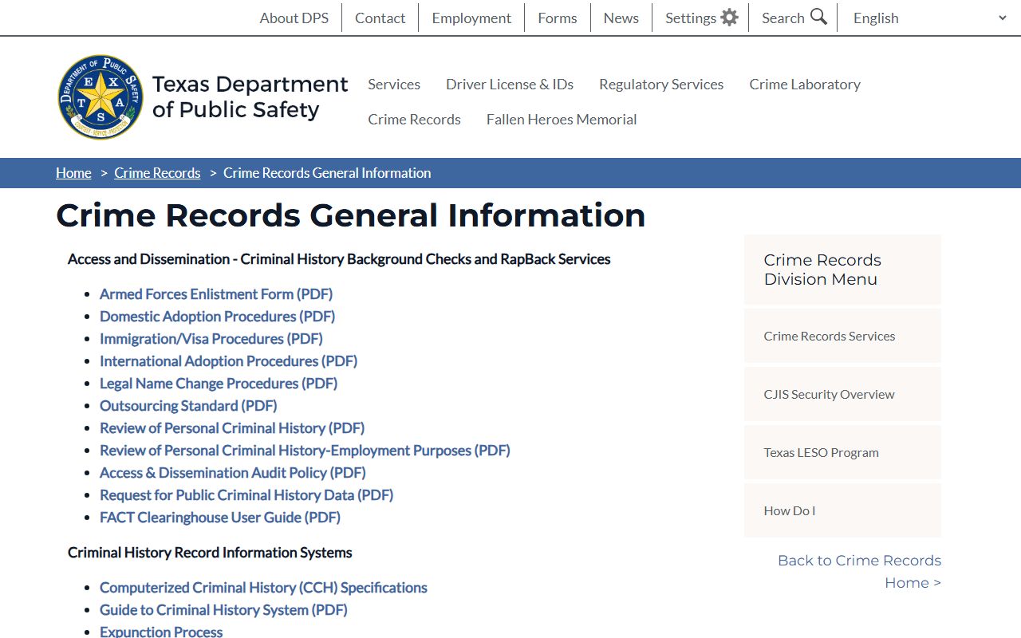Open Settings via the gear icon

(729, 18)
